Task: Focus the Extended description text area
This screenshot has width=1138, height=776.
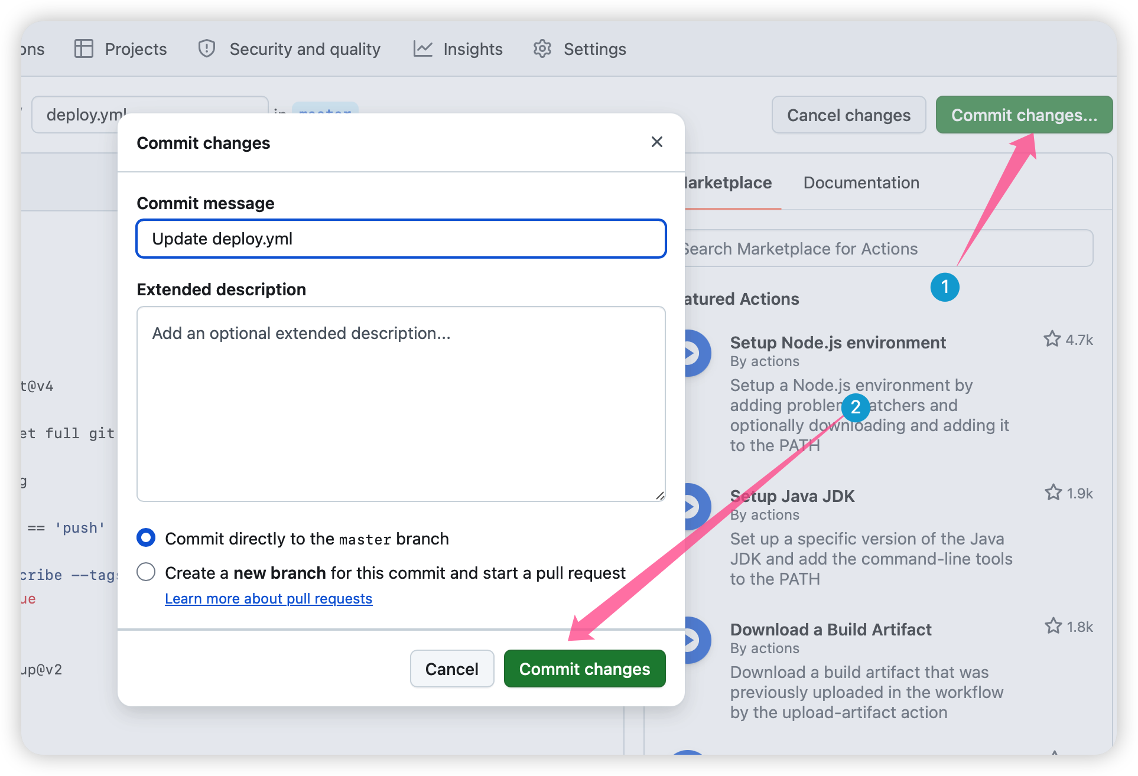Action: 401,404
